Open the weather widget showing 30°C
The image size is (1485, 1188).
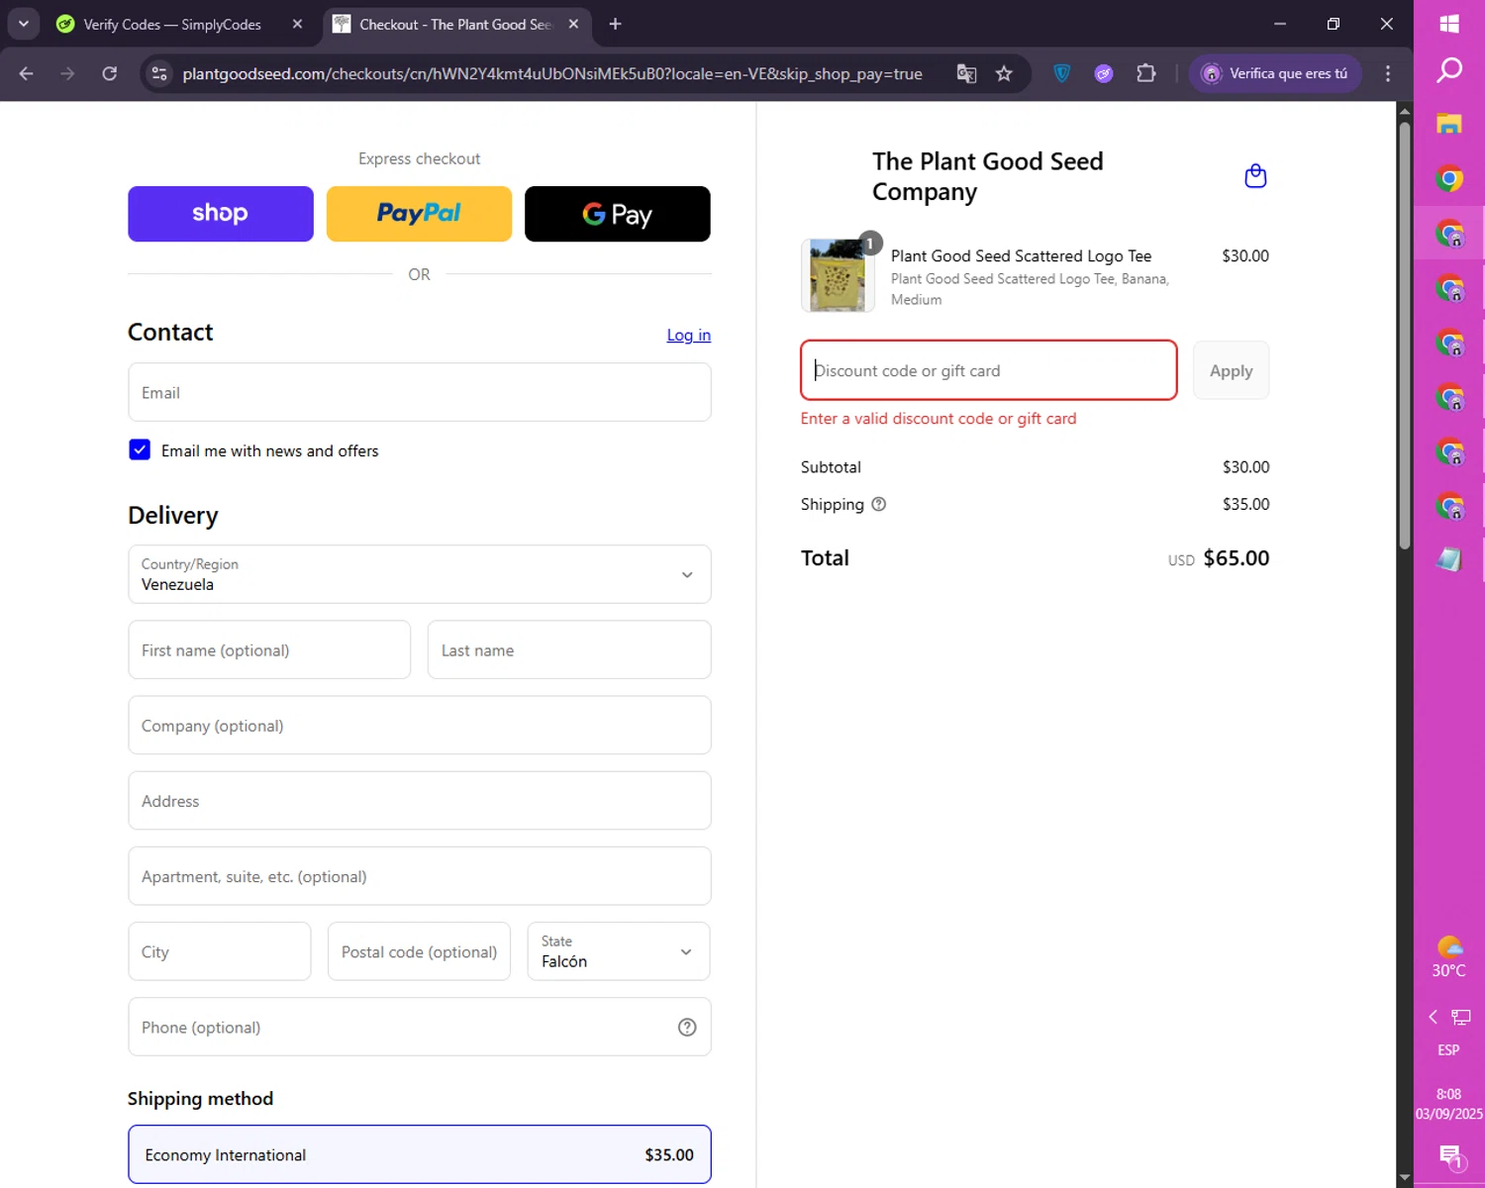click(x=1448, y=957)
